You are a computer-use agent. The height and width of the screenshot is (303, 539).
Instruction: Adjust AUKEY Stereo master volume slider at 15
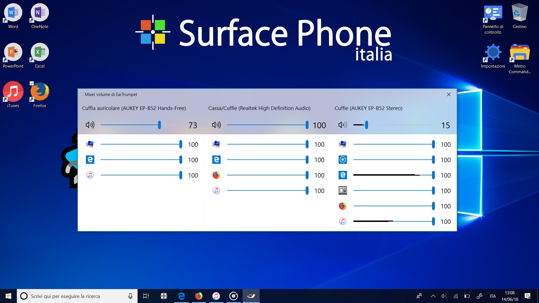pos(394,125)
